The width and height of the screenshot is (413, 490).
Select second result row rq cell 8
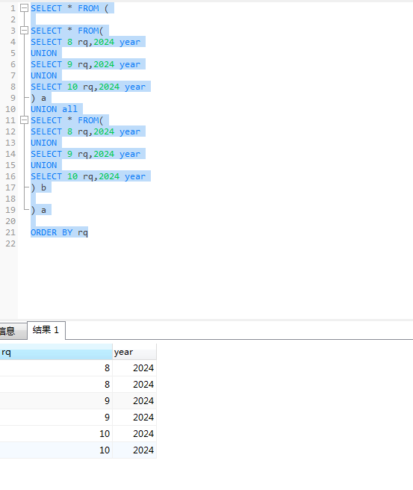tap(56, 385)
